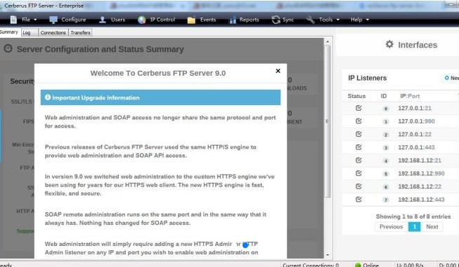Toggle status of listener 192.168.1.12:21
Image resolution: width=459 pixels, height=267 pixels.
358,160
